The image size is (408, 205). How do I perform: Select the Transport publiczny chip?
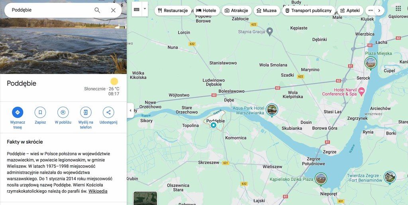[x=308, y=11]
